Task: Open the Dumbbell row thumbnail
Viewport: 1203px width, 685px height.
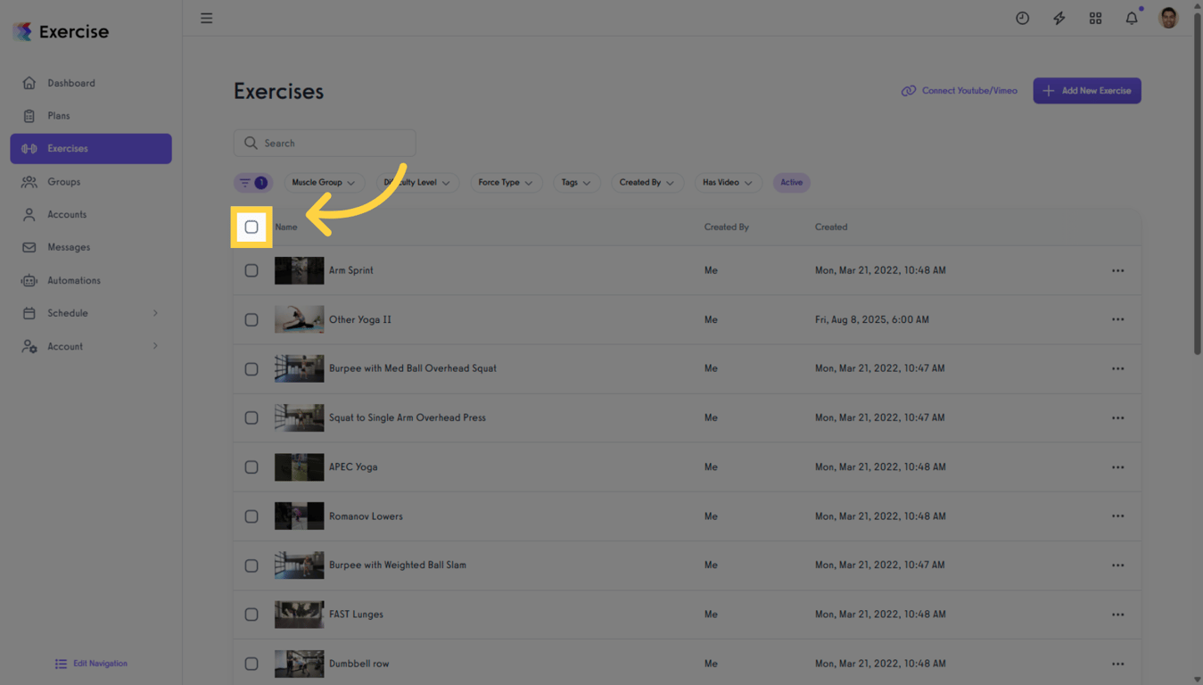Action: 299,664
